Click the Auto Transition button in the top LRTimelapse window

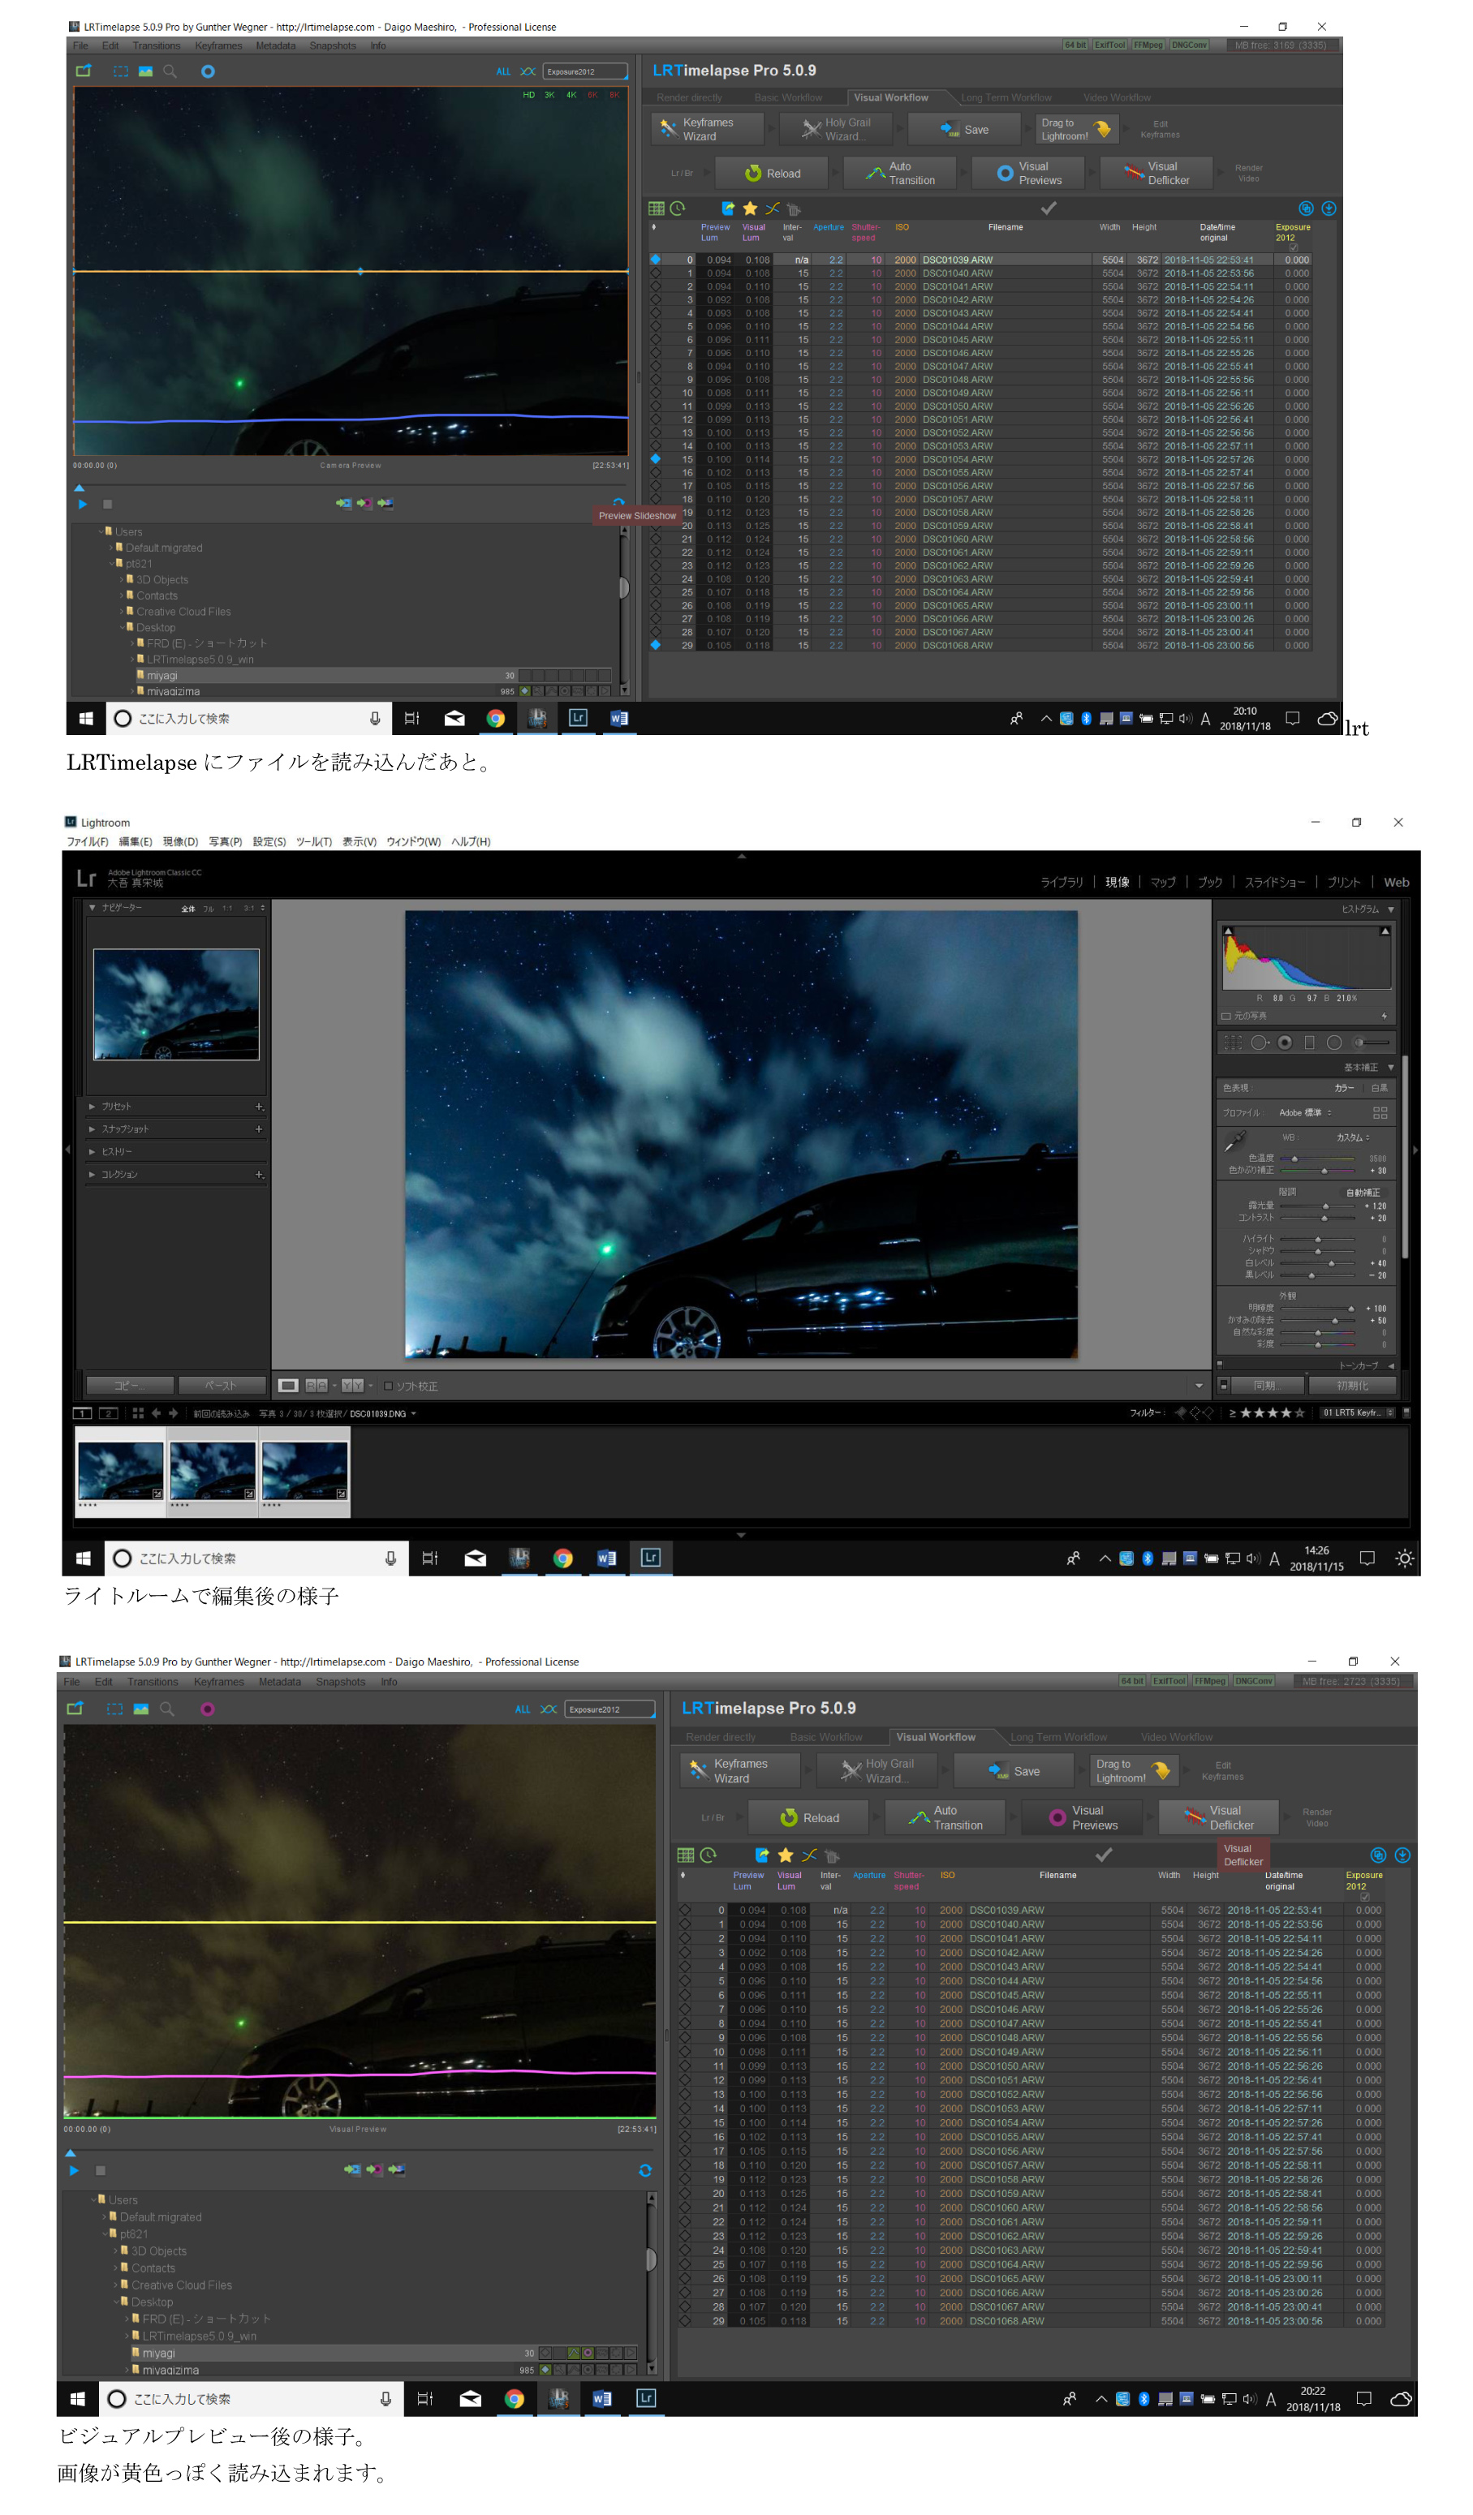[x=902, y=174]
